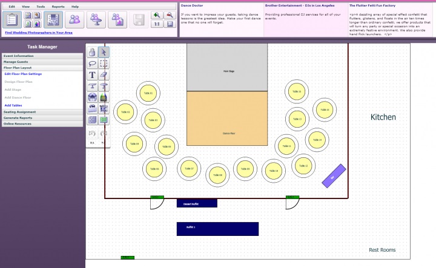Select the arrow pointer tool
436x268 pixels.
pyautogui.click(x=104, y=52)
